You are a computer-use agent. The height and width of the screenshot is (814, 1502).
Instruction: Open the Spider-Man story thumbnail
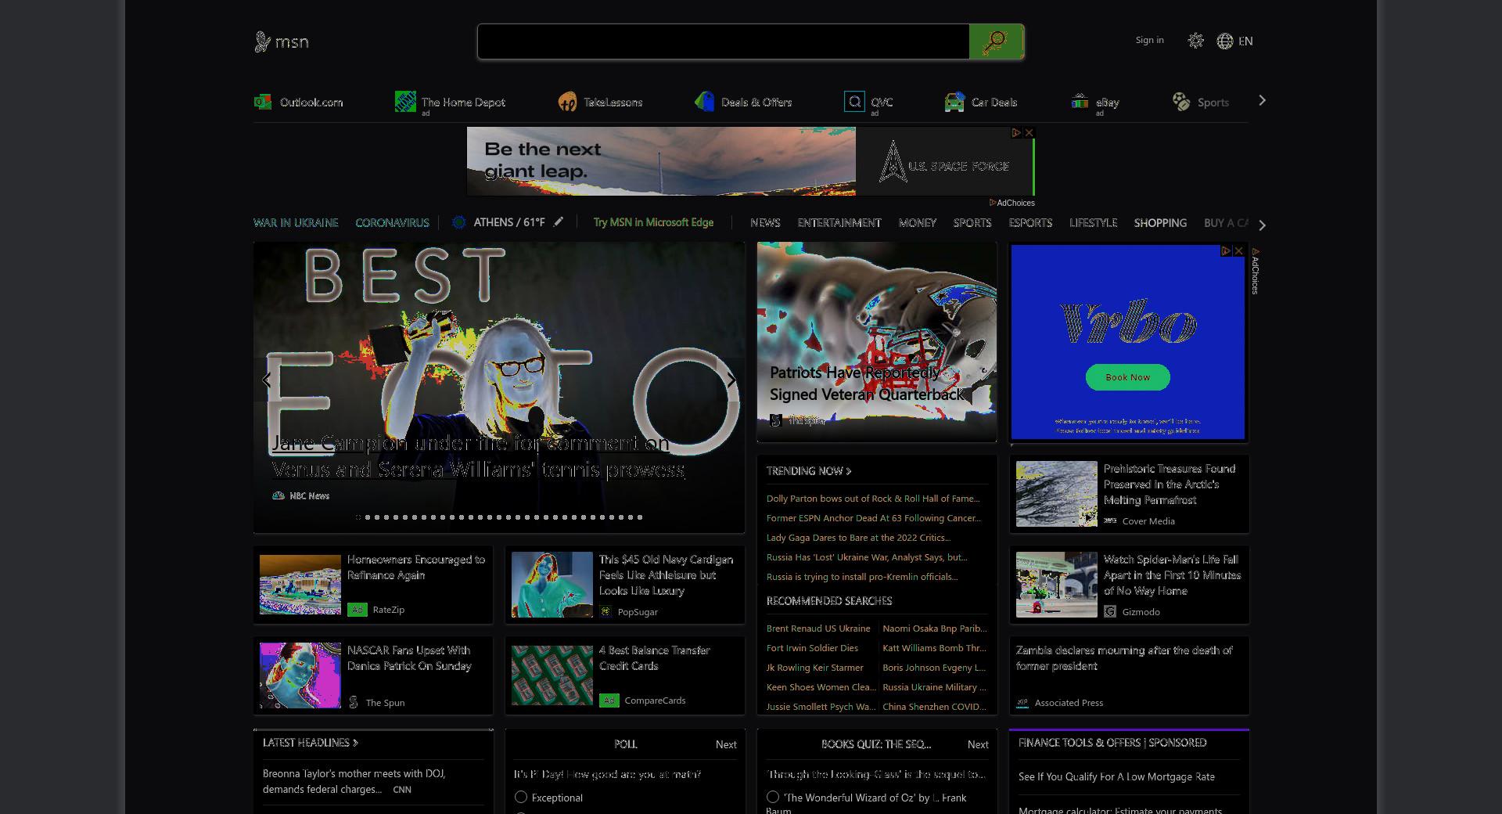pos(1057,585)
